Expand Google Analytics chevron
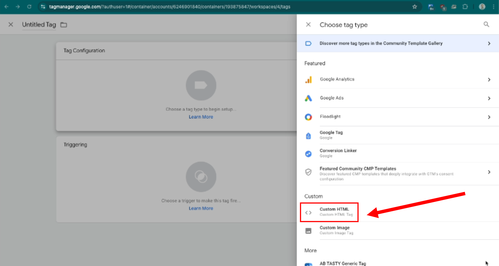The height and width of the screenshot is (266, 499). point(489,80)
